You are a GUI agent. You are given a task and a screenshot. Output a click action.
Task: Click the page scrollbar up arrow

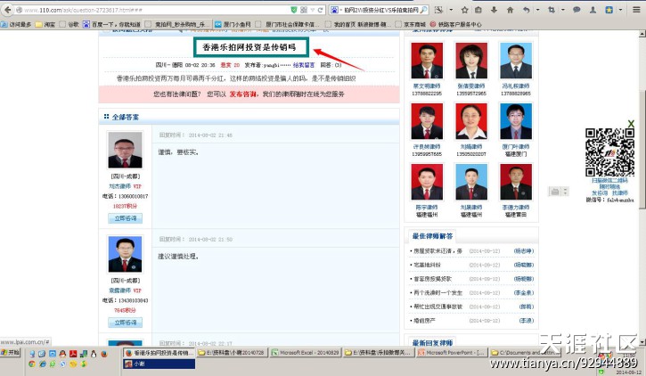pyautogui.click(x=642, y=35)
